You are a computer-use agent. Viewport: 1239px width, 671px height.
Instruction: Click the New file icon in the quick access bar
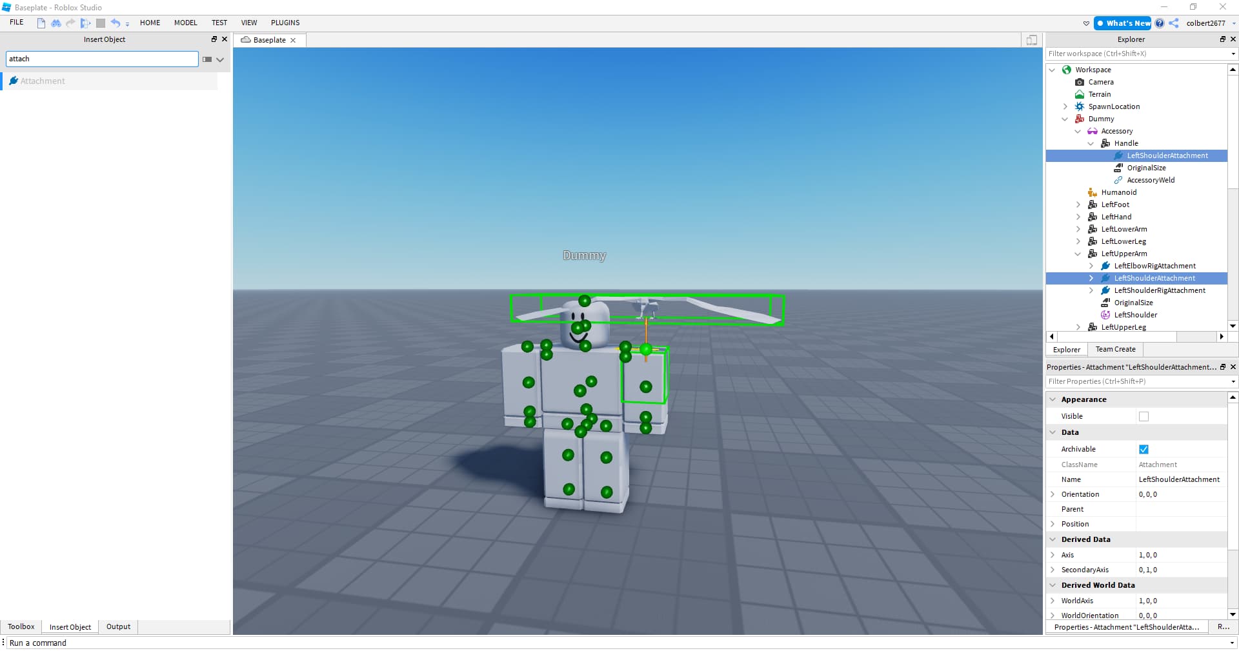click(x=41, y=23)
